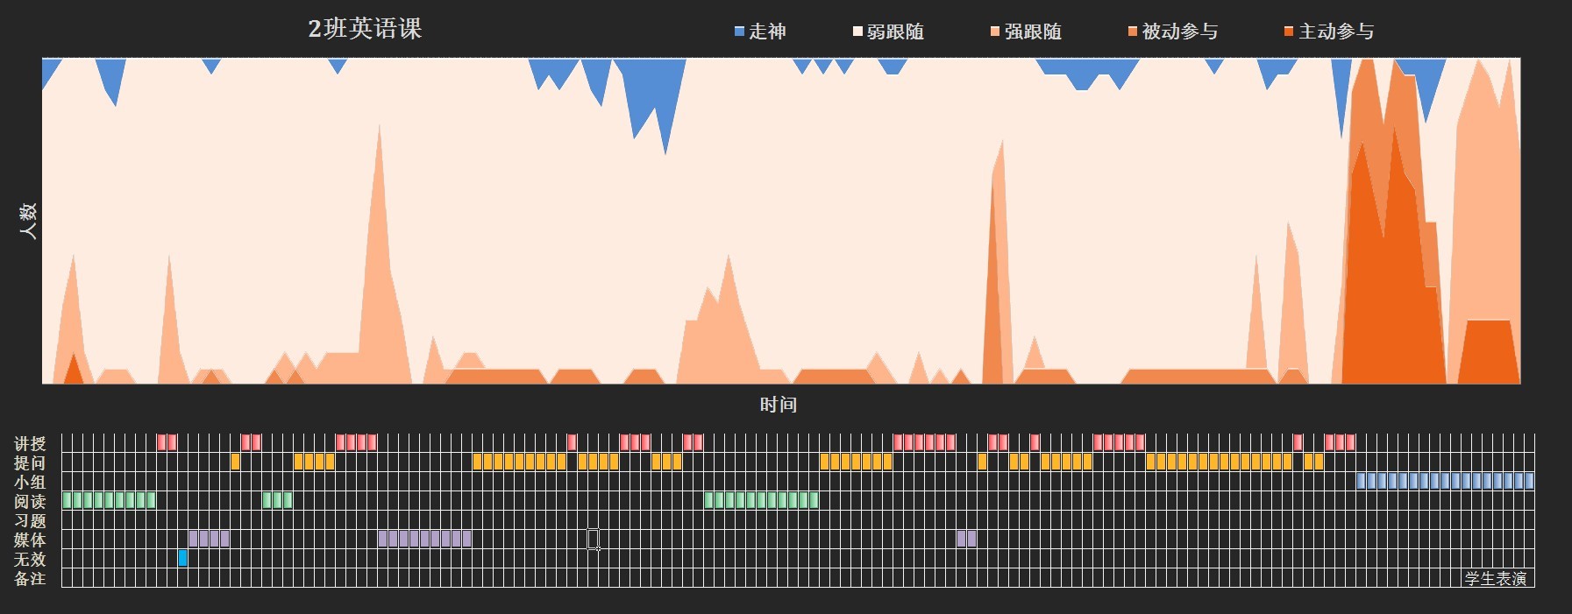The height and width of the screenshot is (614, 1572).
Task: Click the 备注 row label
Action: 30,578
